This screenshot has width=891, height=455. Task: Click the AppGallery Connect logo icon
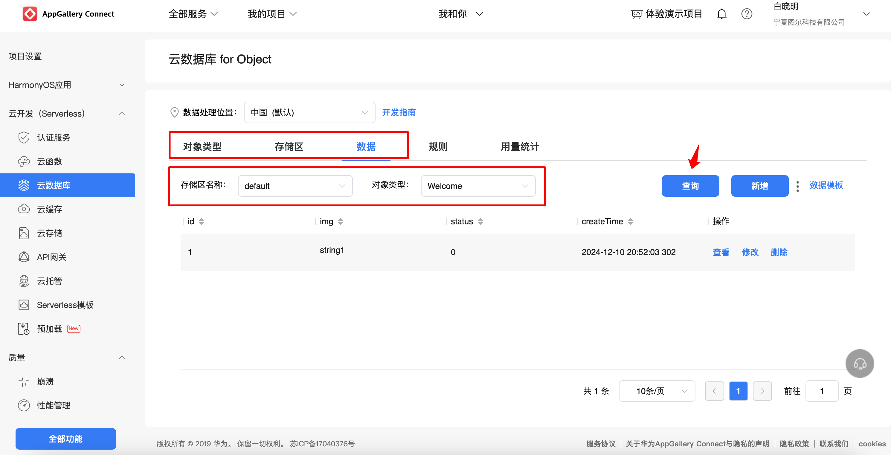[30, 14]
